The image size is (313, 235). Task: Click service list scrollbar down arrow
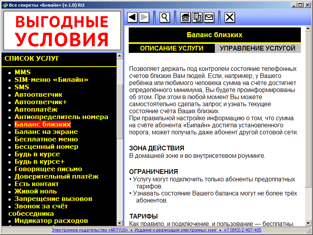[x=120, y=223]
